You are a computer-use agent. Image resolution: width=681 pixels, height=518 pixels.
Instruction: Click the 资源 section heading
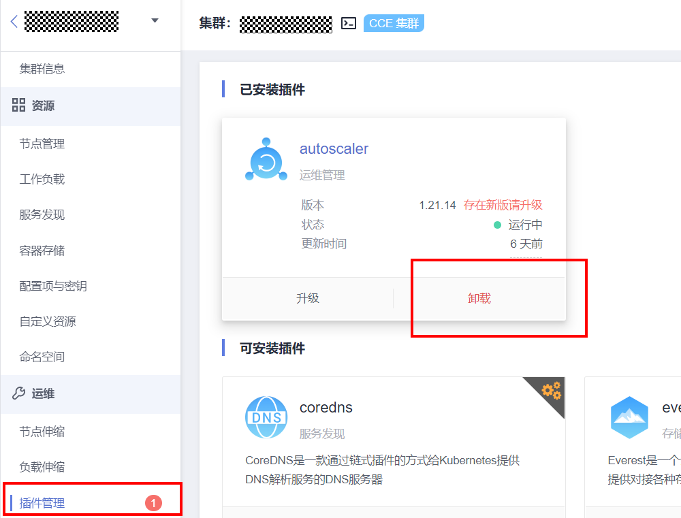click(x=43, y=106)
